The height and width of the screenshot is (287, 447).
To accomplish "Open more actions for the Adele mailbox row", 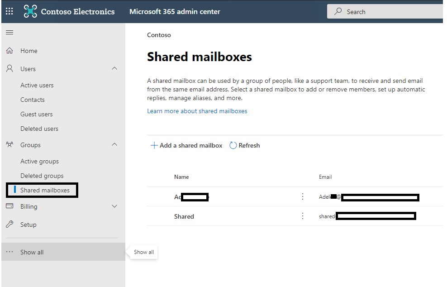I will coord(303,196).
